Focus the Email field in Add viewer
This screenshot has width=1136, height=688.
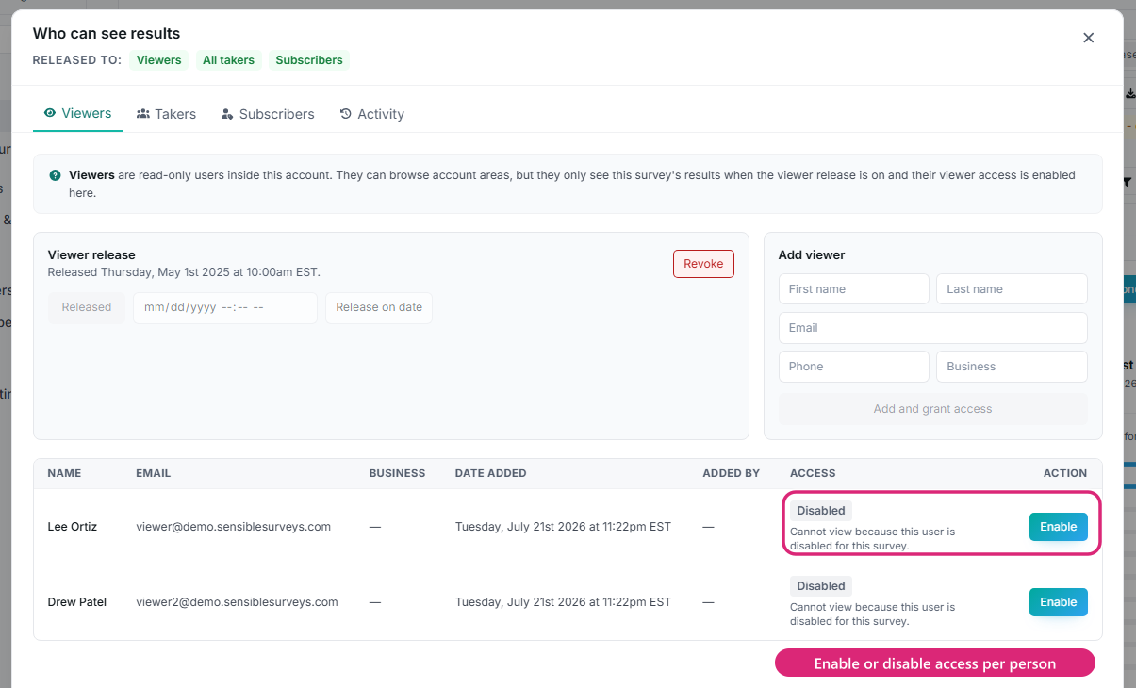[x=932, y=328]
